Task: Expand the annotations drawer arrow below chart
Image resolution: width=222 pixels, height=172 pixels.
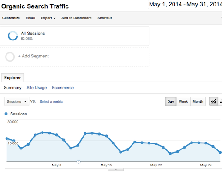Action: click(116, 169)
